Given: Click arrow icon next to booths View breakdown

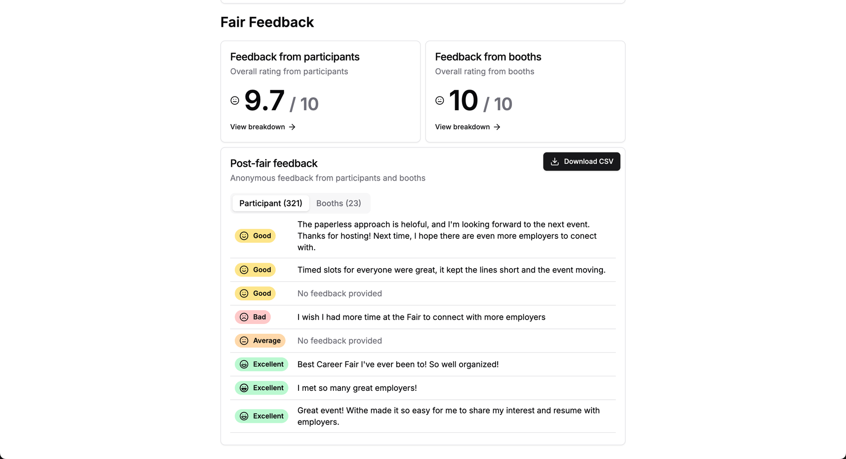Looking at the screenshot, I should pos(497,127).
